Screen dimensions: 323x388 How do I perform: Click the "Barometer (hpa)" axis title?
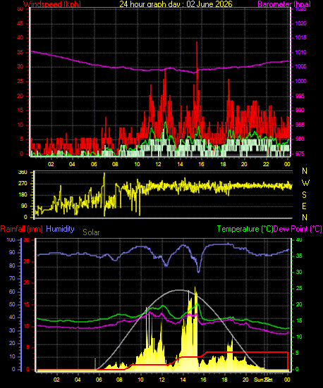(284, 4)
